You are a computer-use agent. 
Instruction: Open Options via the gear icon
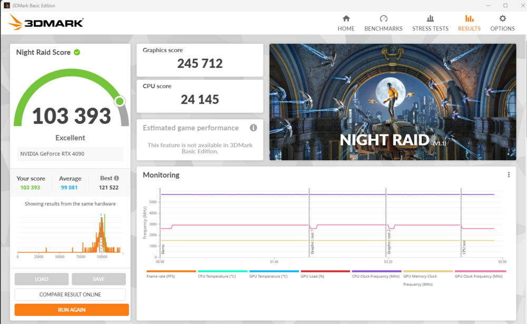pyautogui.click(x=502, y=18)
